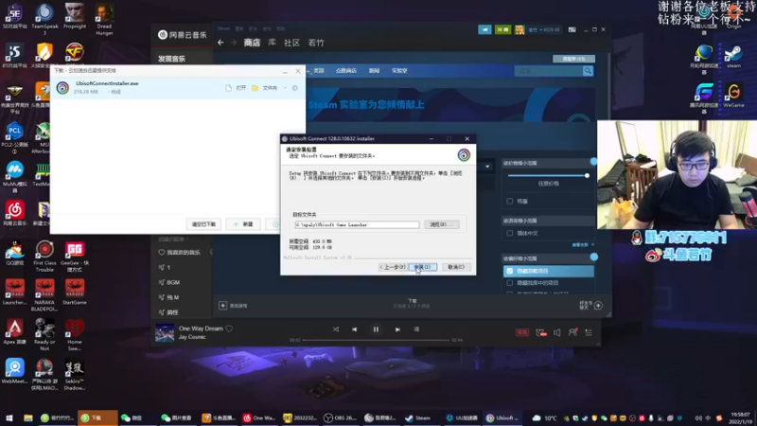Open Steam announcements megaphone button
This screenshot has height=426, width=757.
click(x=484, y=29)
